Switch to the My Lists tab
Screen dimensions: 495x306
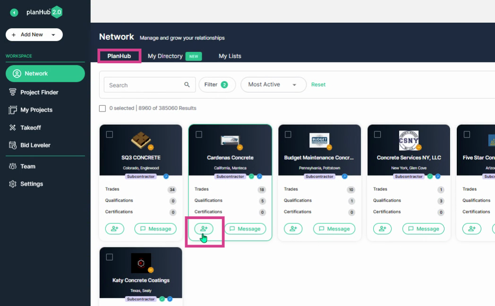click(230, 56)
